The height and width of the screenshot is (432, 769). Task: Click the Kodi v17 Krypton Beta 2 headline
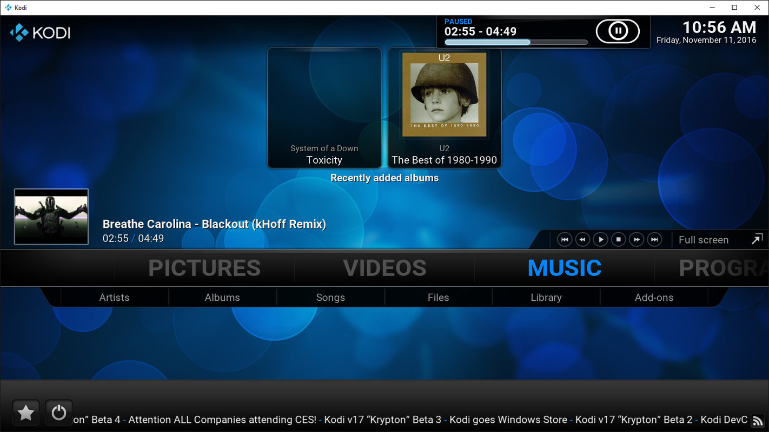634,420
